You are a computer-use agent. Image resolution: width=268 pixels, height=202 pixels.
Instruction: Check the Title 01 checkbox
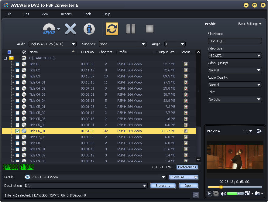pos(17,64)
